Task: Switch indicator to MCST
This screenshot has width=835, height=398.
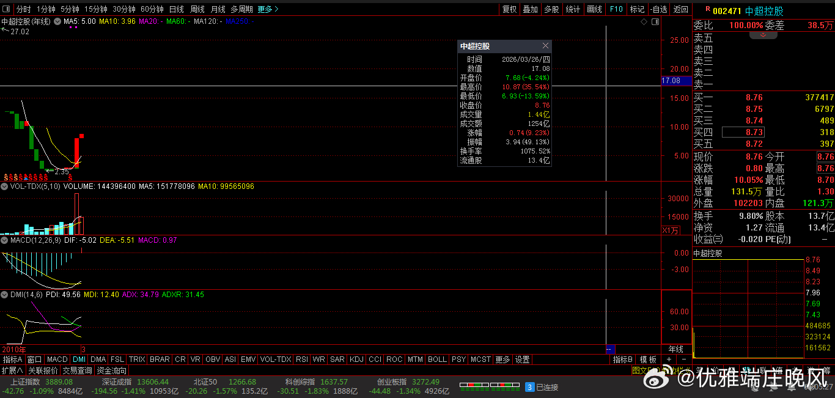Action: [480, 359]
